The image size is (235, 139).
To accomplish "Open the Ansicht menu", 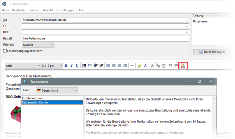I will pyautogui.click(x=48, y=10).
